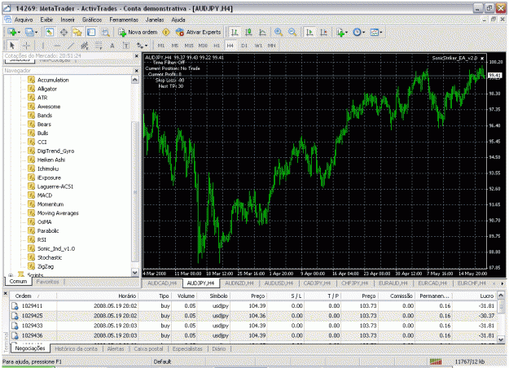
Task: Select the D1 timeframe
Action: point(244,46)
